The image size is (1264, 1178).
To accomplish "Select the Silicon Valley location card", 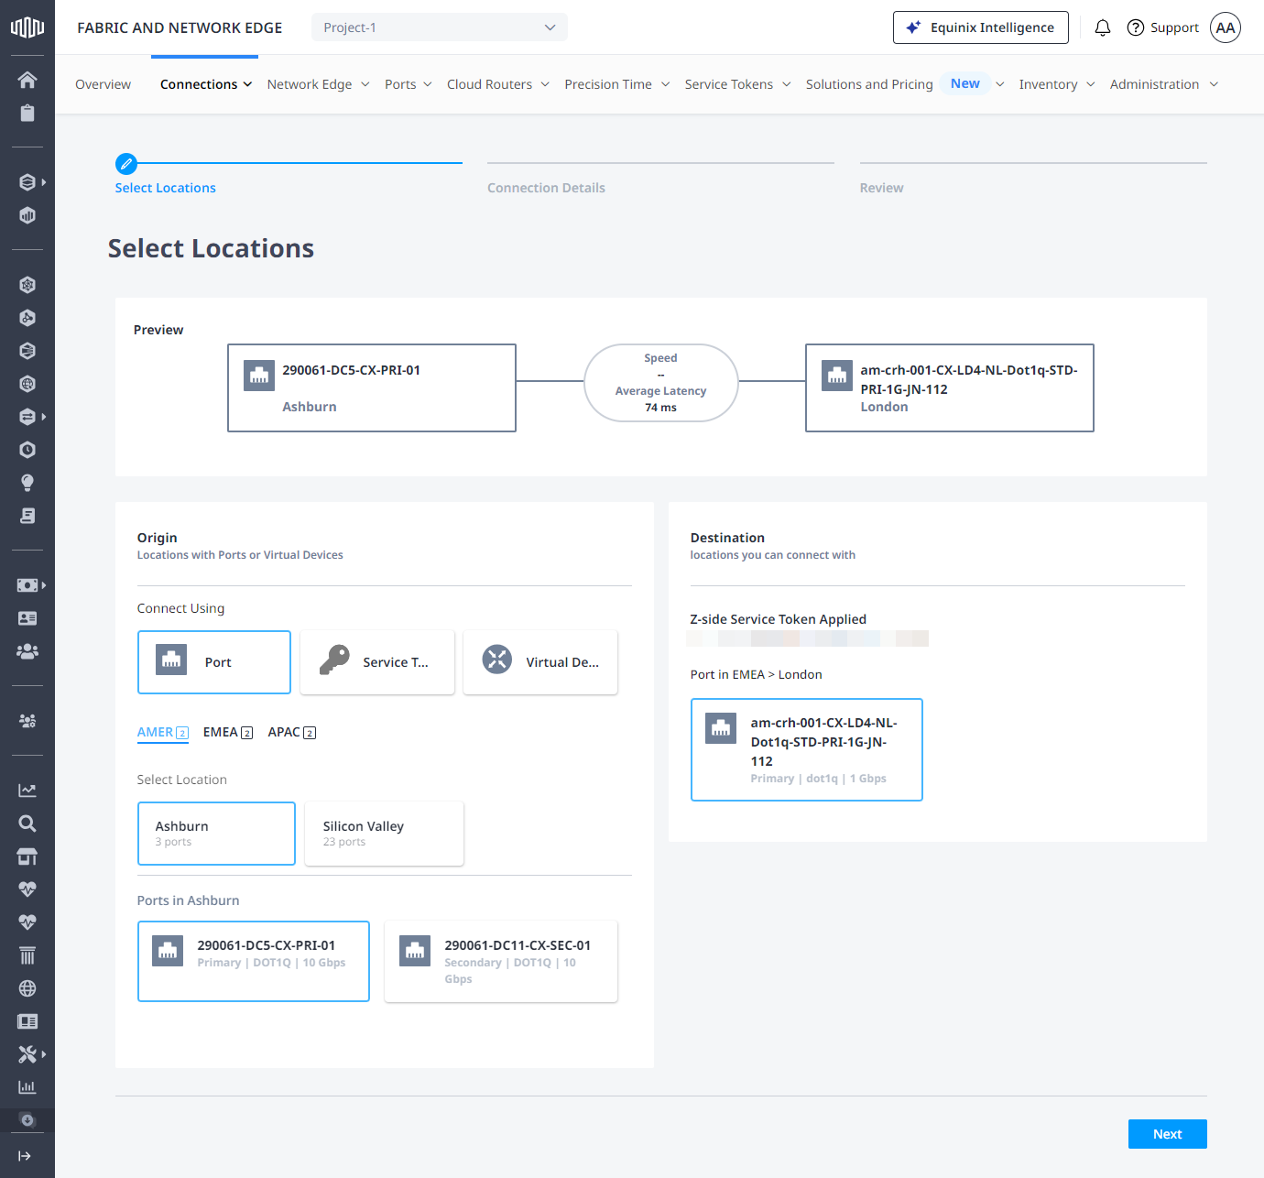I will tap(384, 834).
